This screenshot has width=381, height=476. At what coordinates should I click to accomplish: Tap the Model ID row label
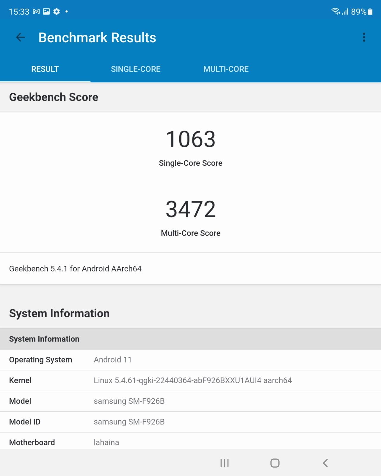(25, 422)
